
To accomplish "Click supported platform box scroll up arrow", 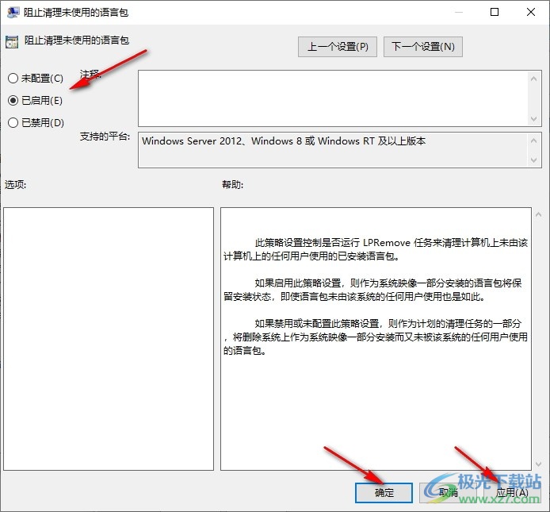I will click(534, 141).
